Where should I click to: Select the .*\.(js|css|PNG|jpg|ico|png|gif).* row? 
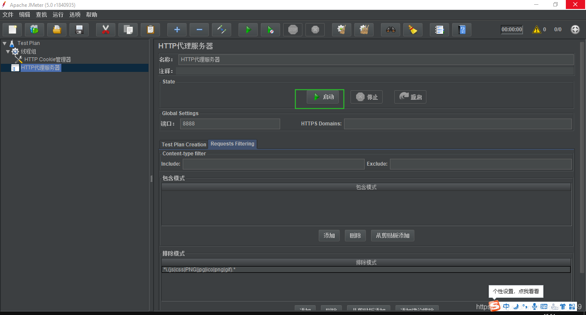(366, 270)
